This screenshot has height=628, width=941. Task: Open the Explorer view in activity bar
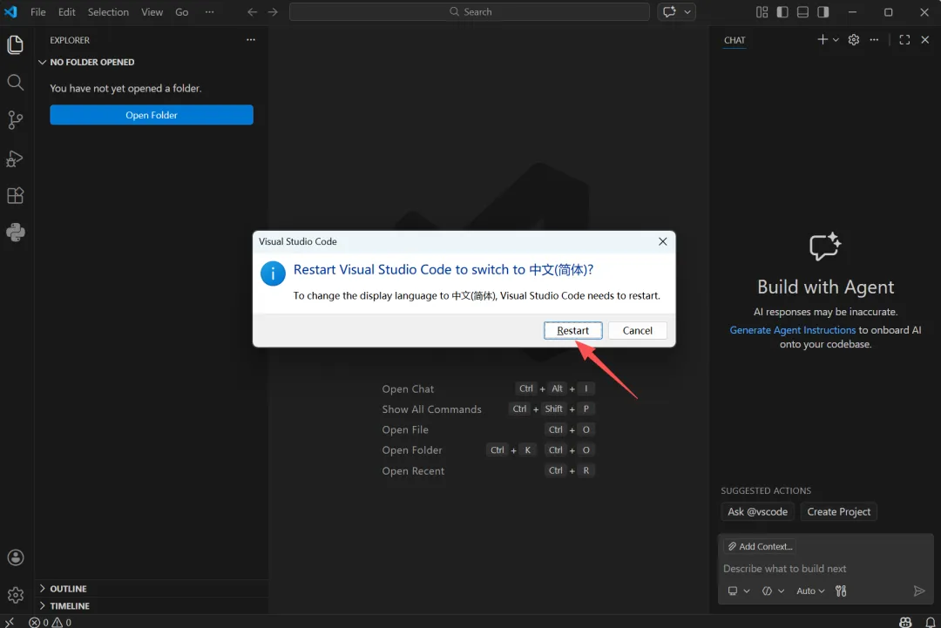tap(15, 45)
